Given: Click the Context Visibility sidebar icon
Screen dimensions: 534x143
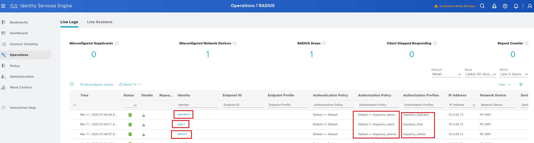Looking at the screenshot, I should (4, 44).
